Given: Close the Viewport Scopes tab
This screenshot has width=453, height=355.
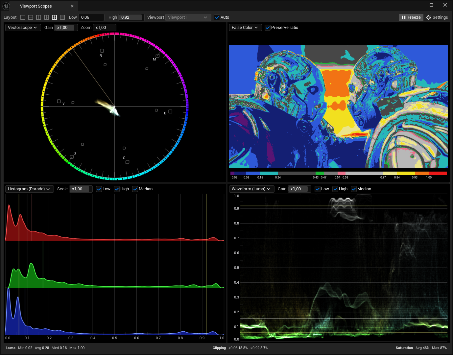Looking at the screenshot, I should [x=72, y=6].
